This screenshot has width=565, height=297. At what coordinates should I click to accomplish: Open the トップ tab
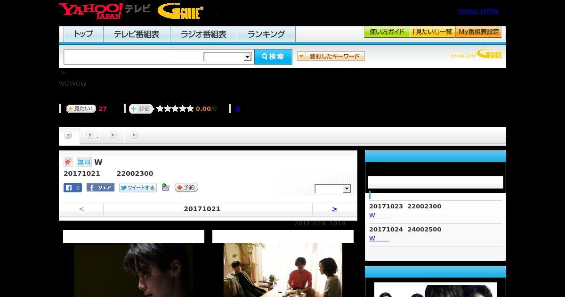coord(83,34)
